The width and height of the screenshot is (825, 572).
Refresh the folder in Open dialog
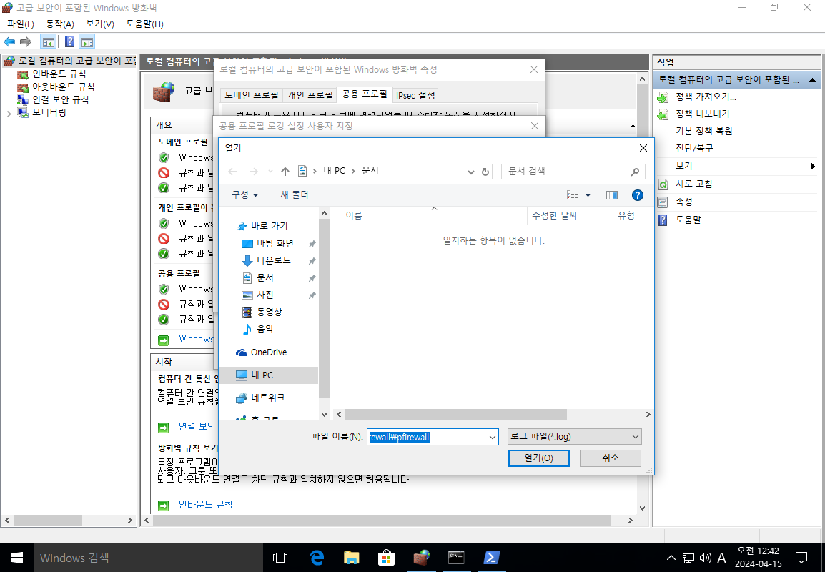click(485, 172)
